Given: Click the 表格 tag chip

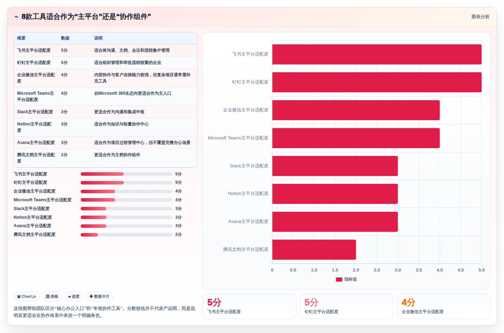Looking at the screenshot, I should point(52,296).
